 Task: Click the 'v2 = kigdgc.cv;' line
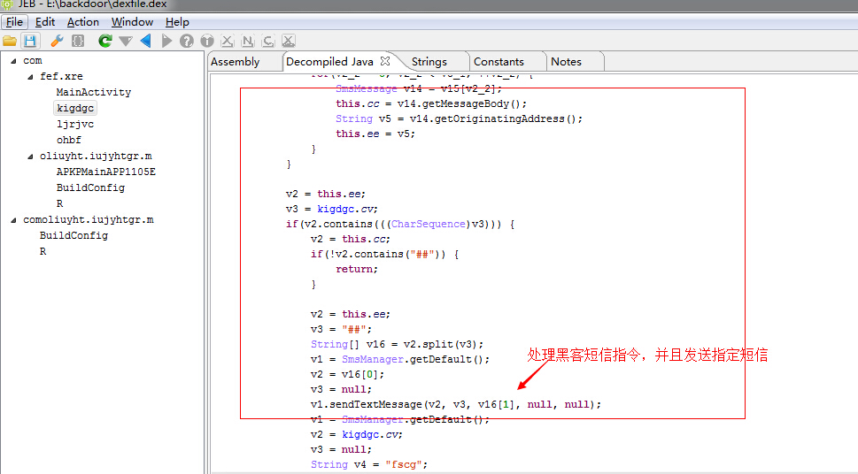(x=357, y=434)
